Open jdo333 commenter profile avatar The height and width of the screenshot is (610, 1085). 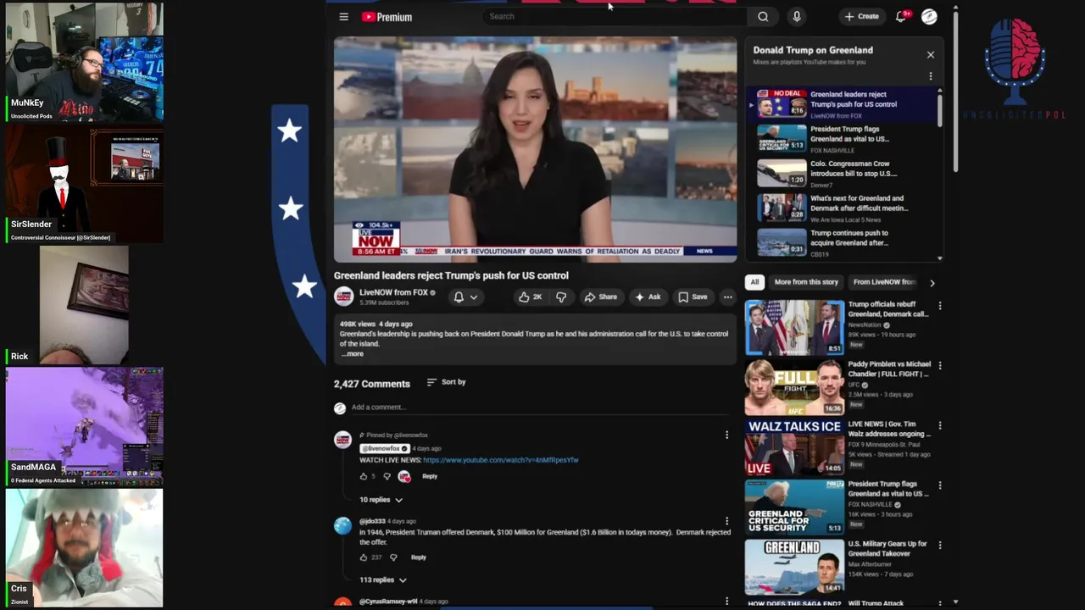[342, 526]
